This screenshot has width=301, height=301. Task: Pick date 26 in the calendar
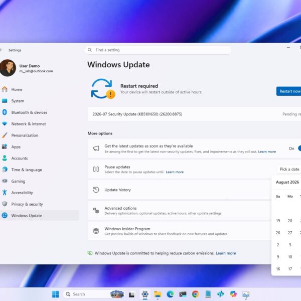278,233
